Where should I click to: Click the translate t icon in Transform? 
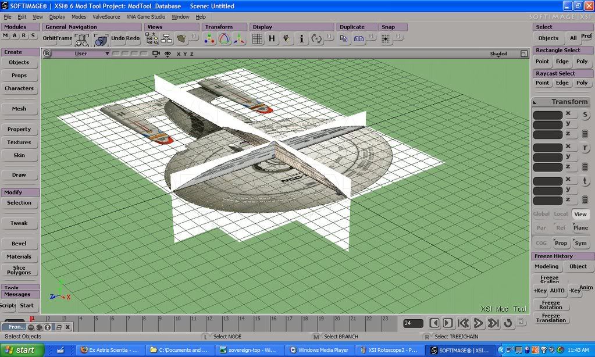[585, 181]
